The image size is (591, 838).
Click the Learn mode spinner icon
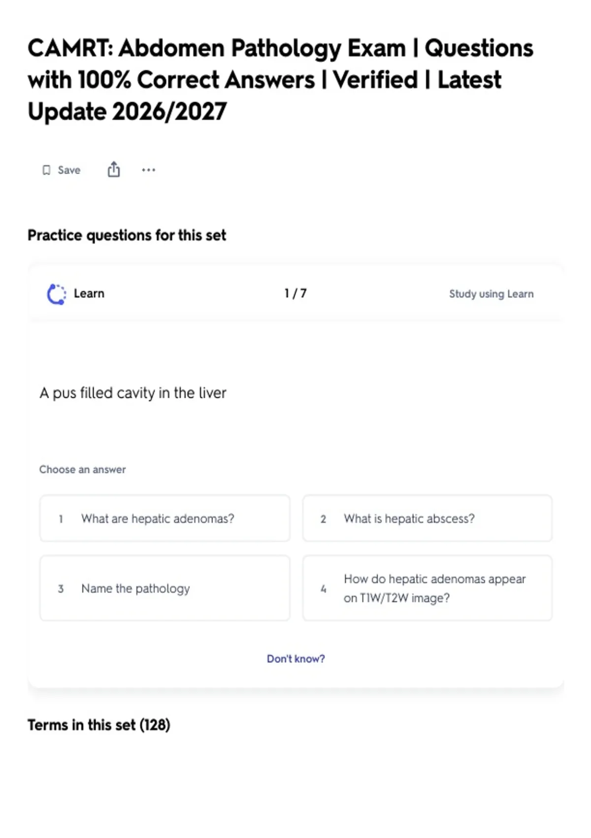click(x=56, y=294)
